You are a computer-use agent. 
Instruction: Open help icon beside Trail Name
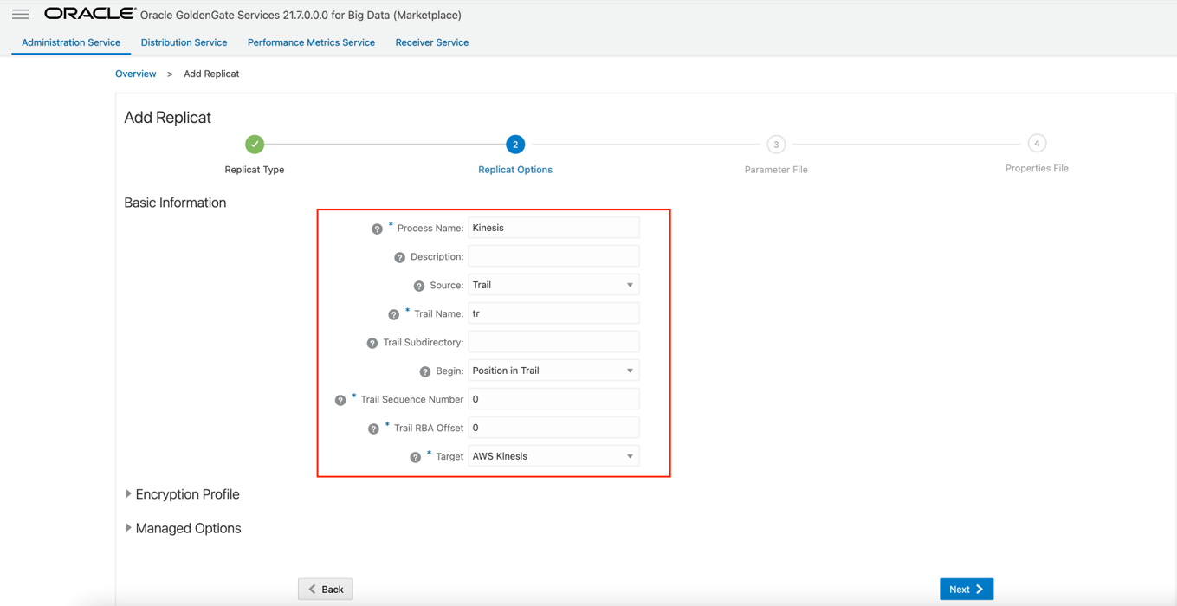tap(394, 314)
